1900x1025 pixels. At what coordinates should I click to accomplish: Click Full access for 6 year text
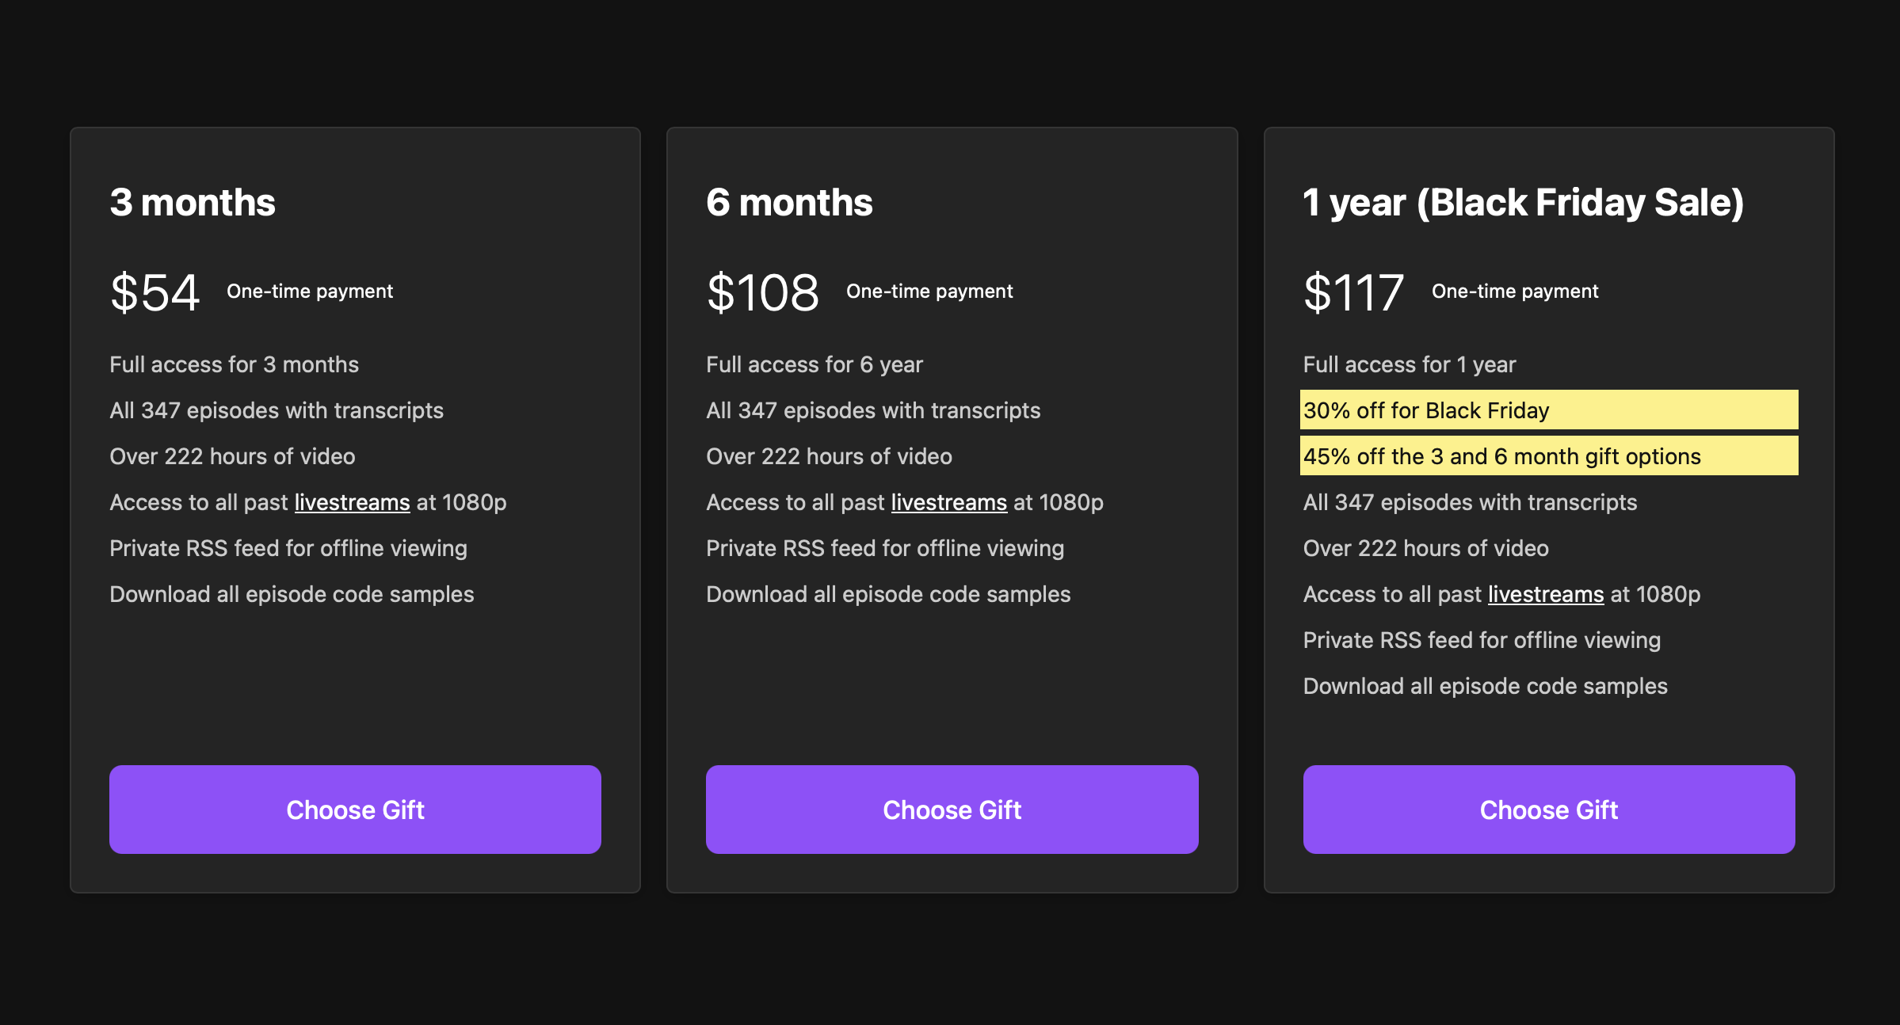click(x=815, y=364)
